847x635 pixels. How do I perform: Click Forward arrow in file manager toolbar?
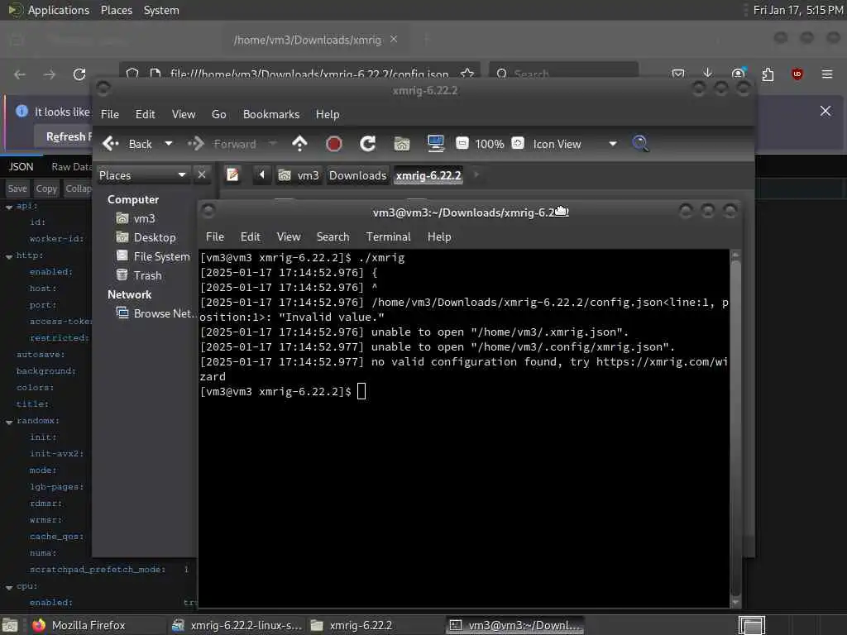pyautogui.click(x=195, y=144)
